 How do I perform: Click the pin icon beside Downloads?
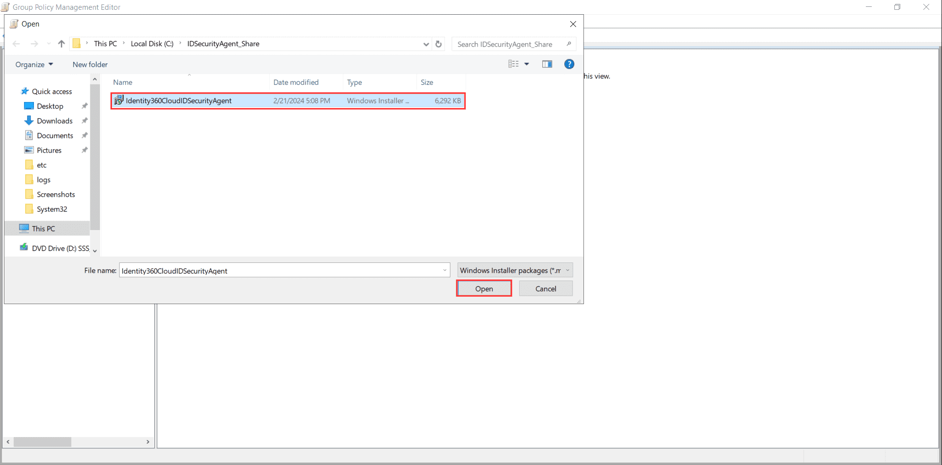coord(84,121)
